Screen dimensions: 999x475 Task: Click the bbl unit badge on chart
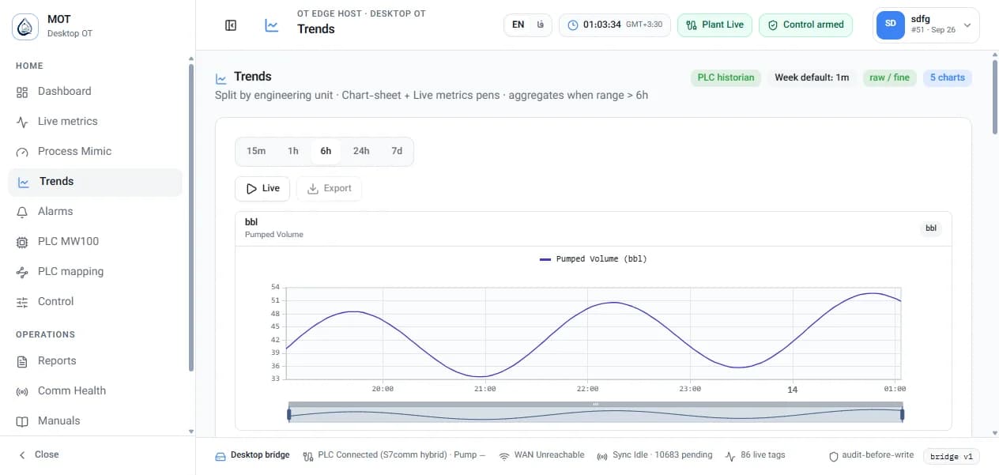tap(931, 228)
